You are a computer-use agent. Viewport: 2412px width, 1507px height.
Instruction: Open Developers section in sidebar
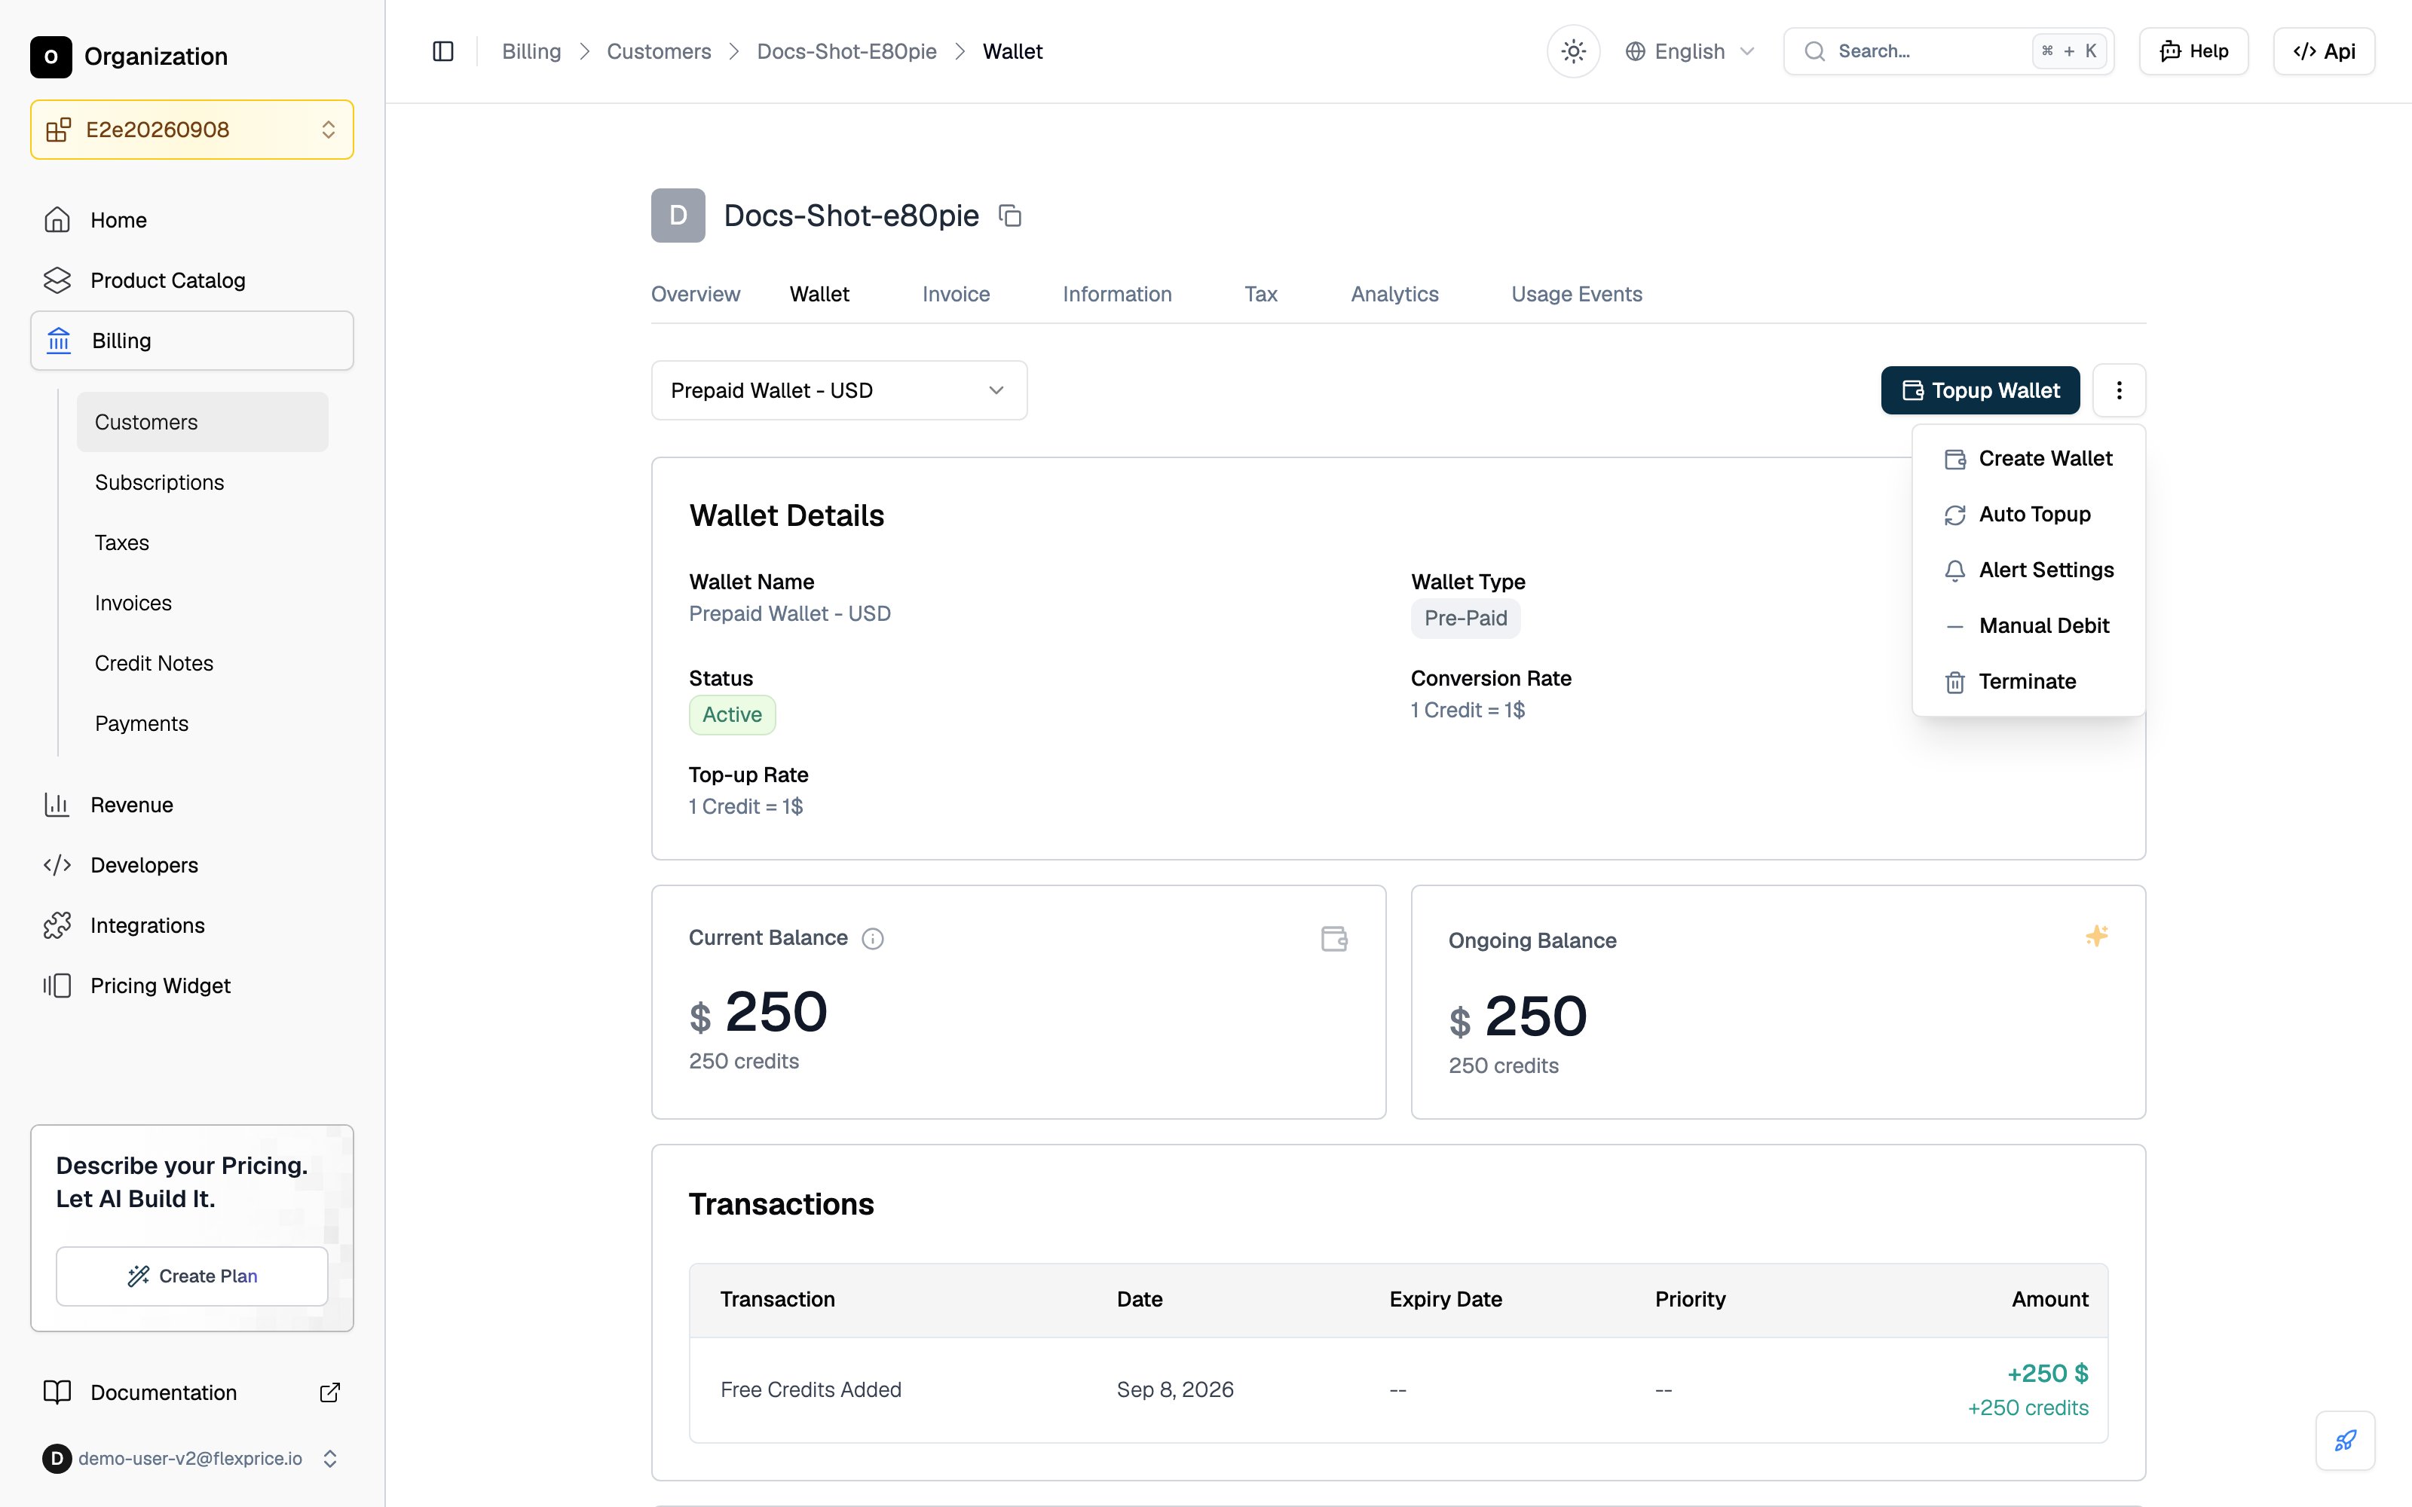(191, 865)
